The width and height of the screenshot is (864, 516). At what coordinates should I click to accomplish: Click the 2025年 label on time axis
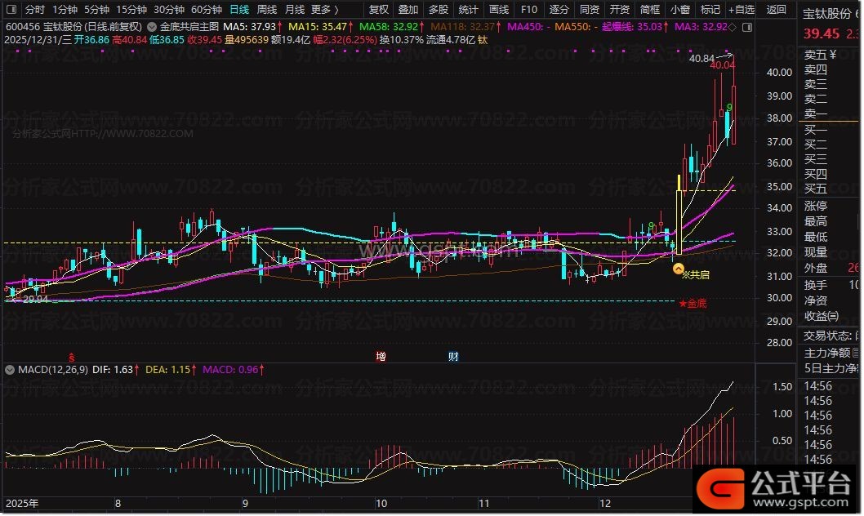point(22,502)
